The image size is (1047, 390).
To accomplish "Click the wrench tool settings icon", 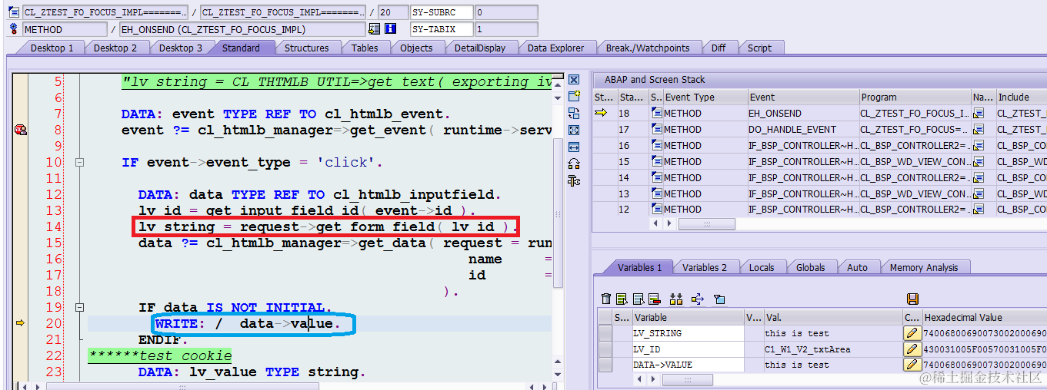I will [574, 180].
